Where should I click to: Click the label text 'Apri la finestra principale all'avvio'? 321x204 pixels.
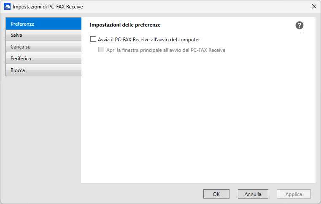[x=166, y=50]
